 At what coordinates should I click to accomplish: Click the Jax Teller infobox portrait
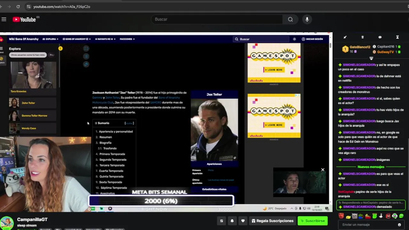(x=214, y=130)
